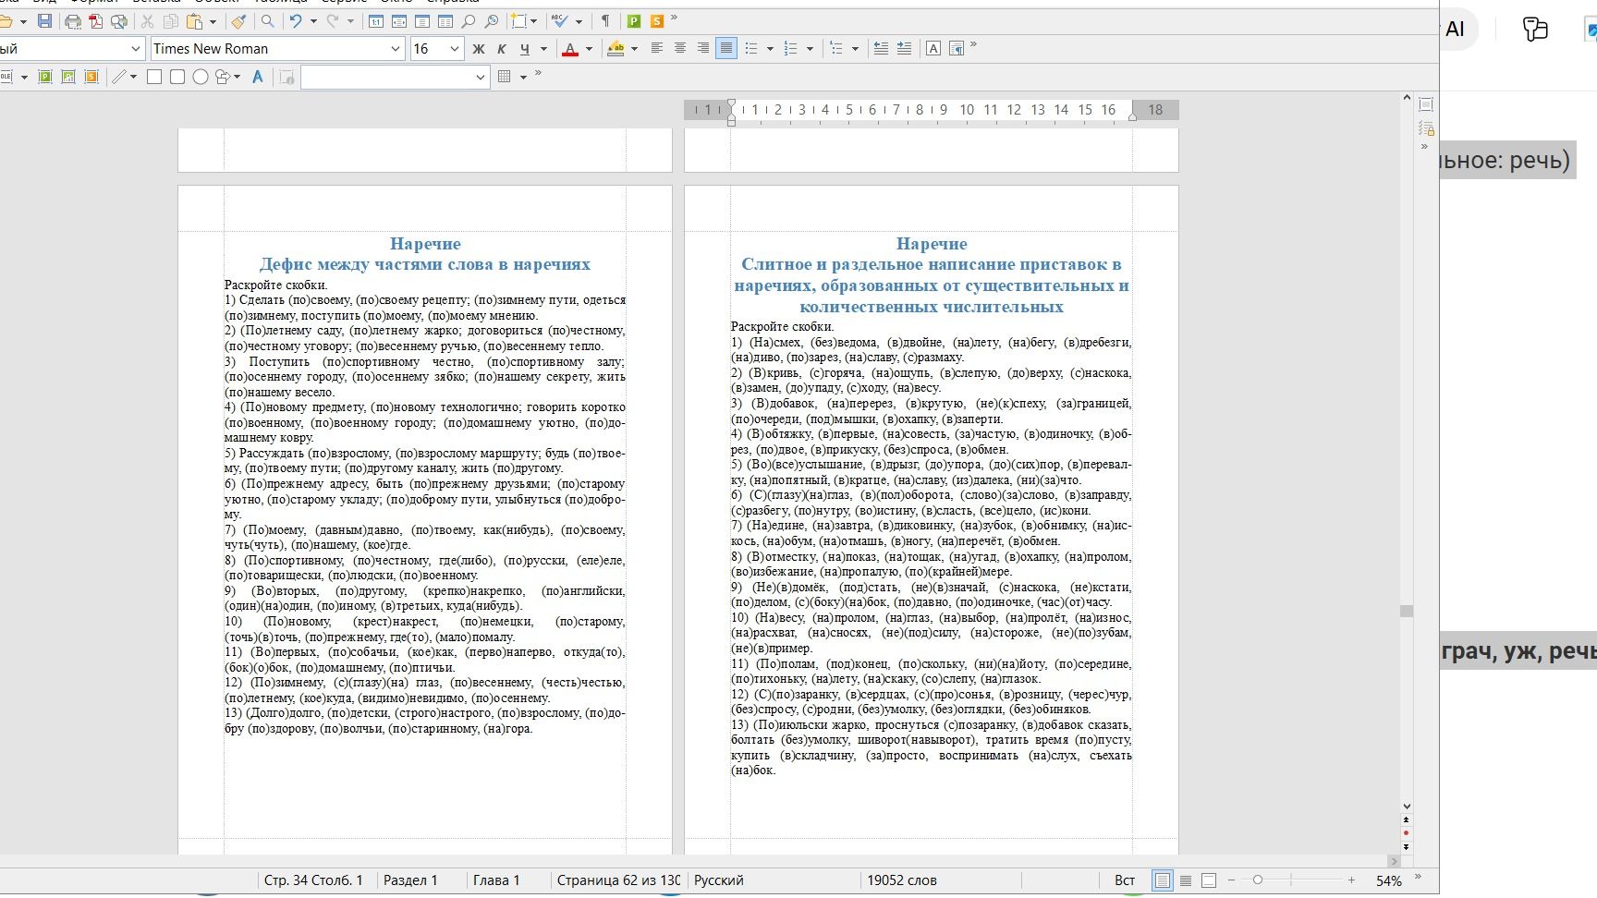
Task: Undo the last action
Action: point(296,20)
